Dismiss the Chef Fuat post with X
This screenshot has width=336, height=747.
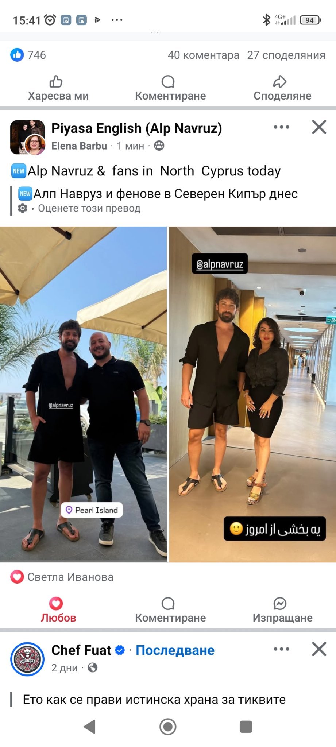[x=319, y=649]
